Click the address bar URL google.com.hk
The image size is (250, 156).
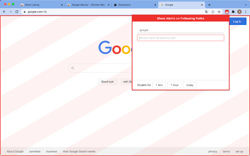[37, 12]
